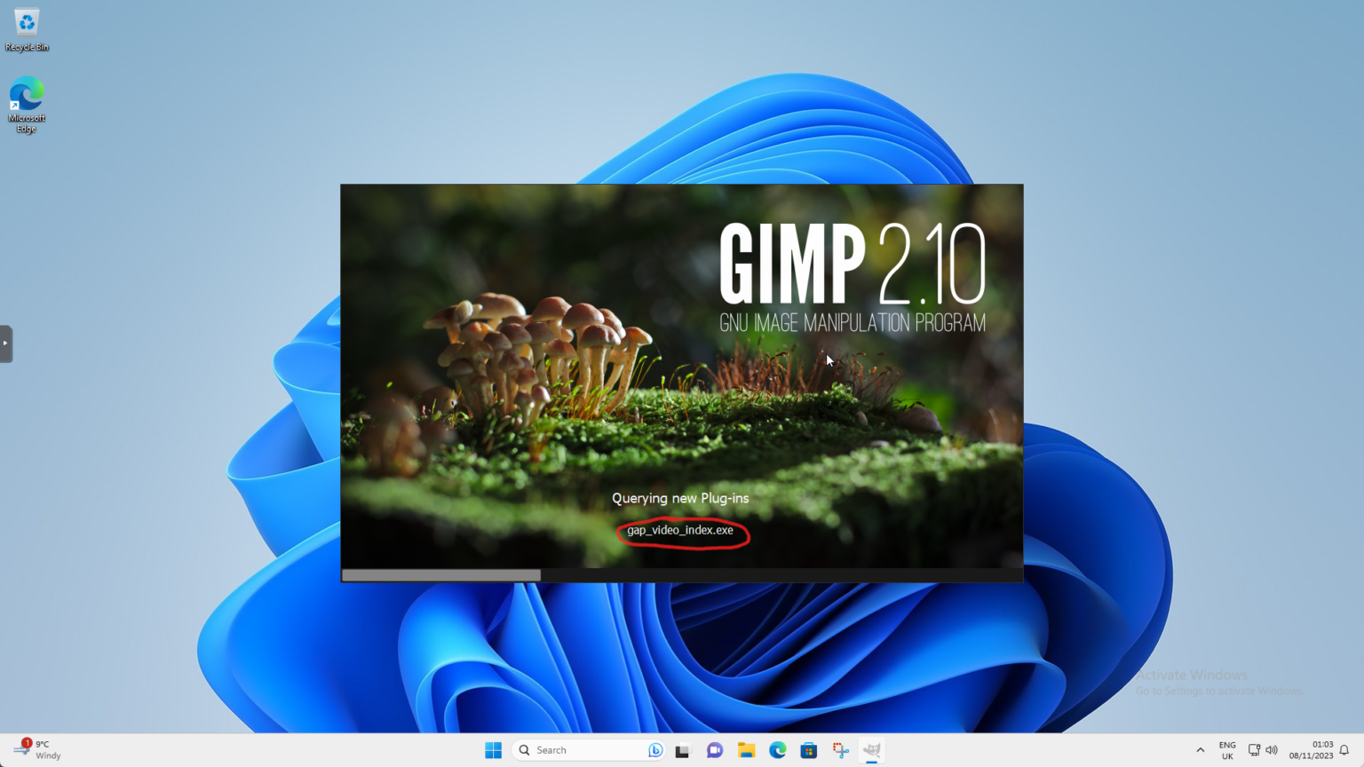Toggle the speaker volume panel

(x=1273, y=750)
